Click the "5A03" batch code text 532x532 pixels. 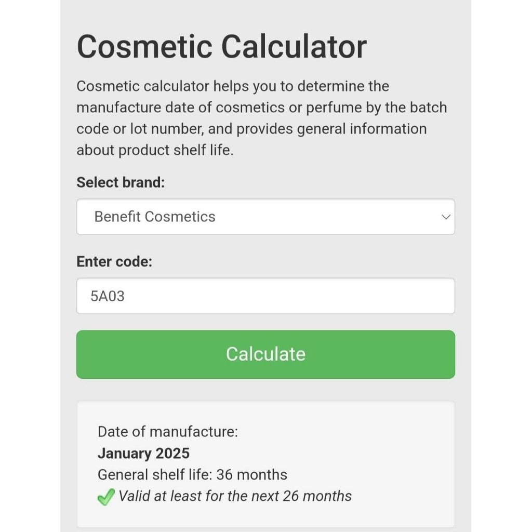pyautogui.click(x=108, y=296)
